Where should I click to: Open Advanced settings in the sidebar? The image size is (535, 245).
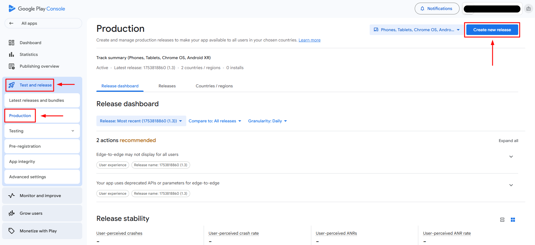click(42, 177)
